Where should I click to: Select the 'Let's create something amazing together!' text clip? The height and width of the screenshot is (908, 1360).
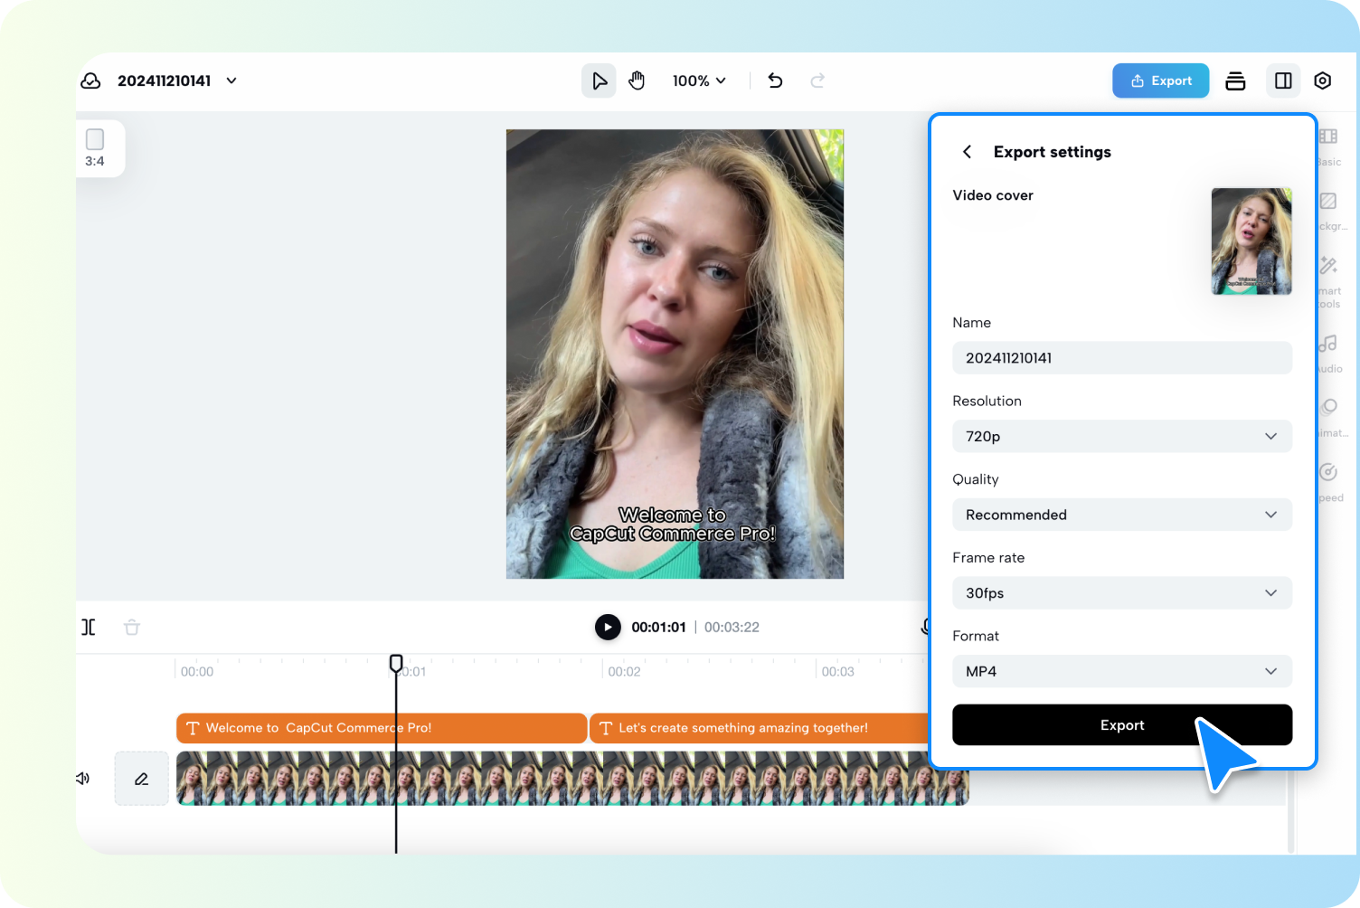click(760, 728)
